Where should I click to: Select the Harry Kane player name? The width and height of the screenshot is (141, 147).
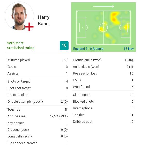44,20
